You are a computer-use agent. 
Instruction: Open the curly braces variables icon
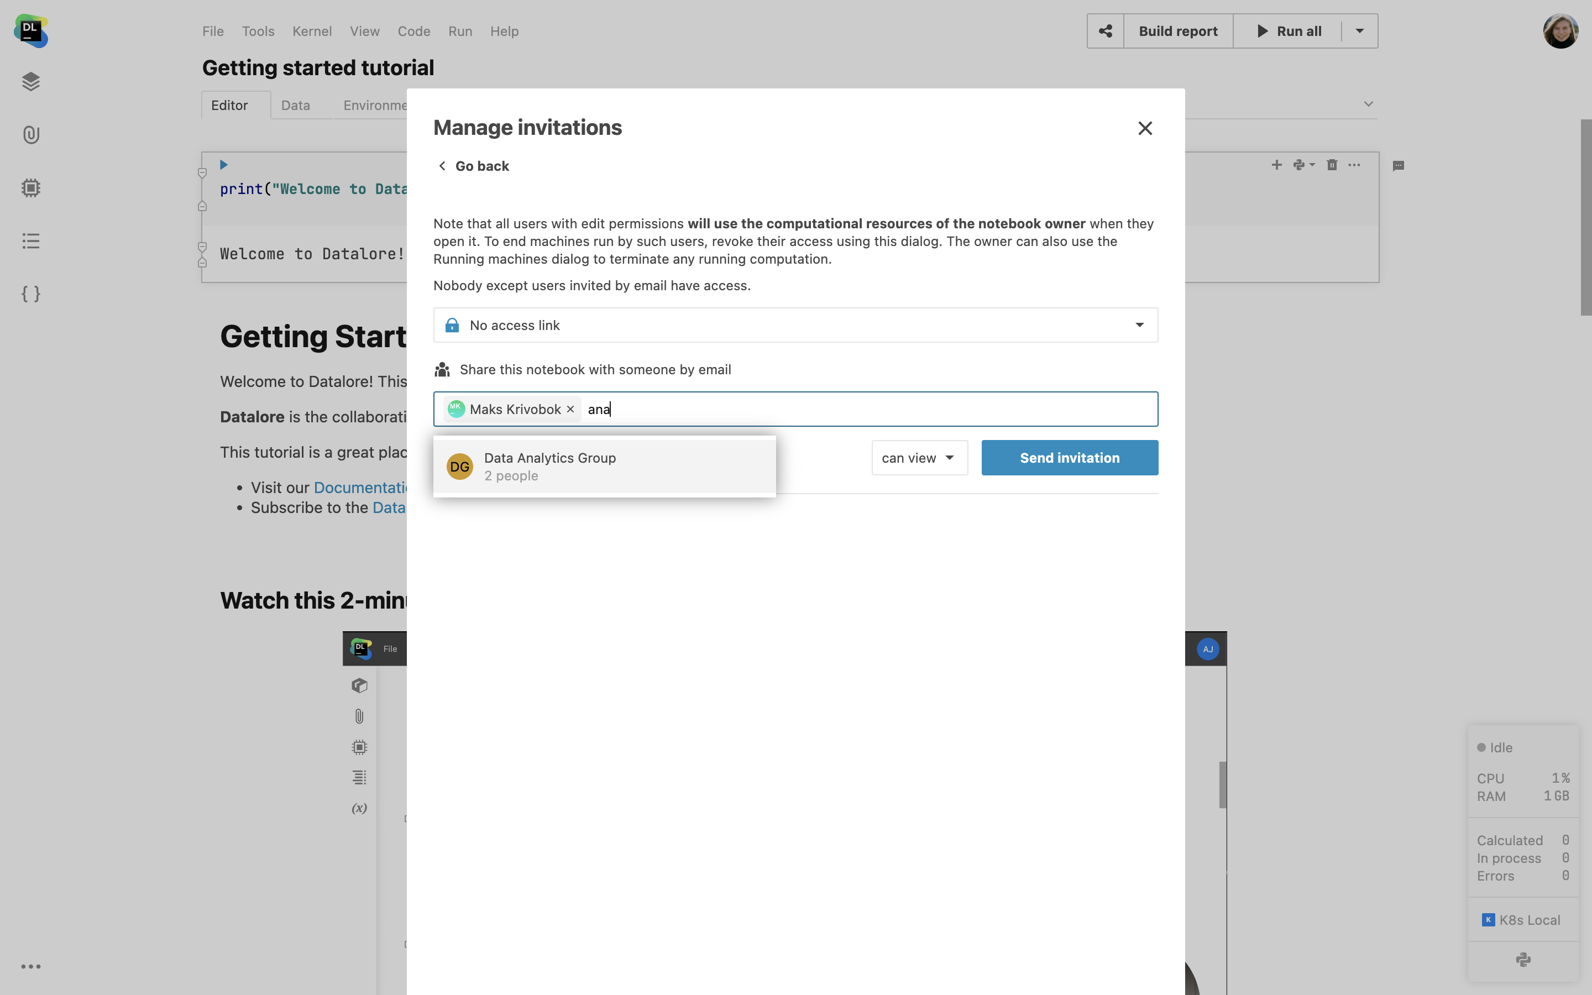point(31,294)
